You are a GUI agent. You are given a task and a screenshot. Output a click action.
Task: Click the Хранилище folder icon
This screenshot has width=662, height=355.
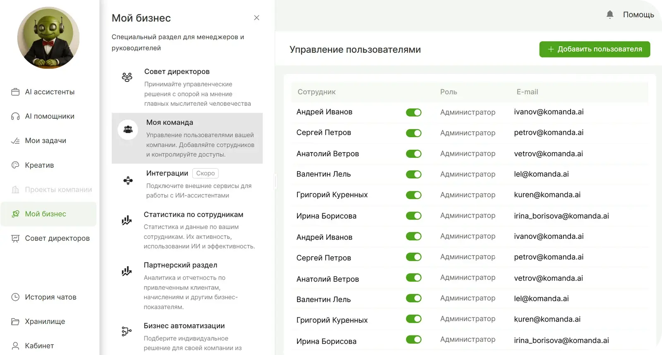click(x=15, y=321)
